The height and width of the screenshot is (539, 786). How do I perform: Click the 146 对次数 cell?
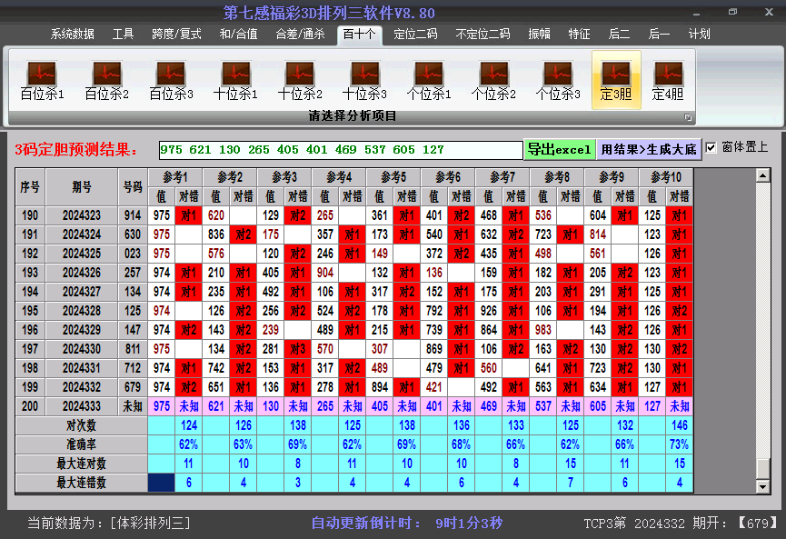680,425
